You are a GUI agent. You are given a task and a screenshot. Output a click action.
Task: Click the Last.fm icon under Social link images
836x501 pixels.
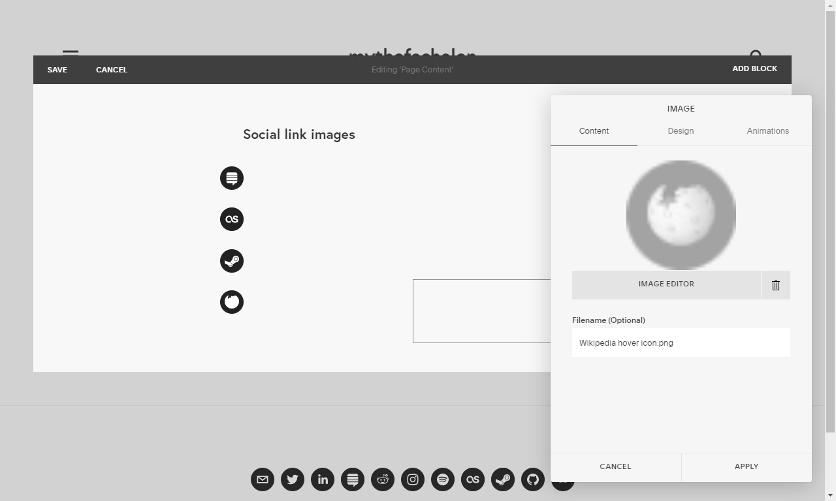(x=232, y=219)
